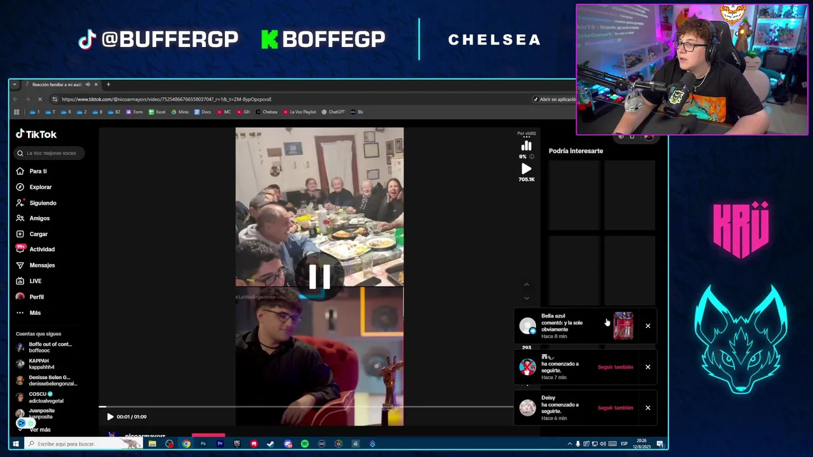Screen dimensions: 813x457
Task: Expand Ver más followed accounts
Action: click(x=39, y=430)
